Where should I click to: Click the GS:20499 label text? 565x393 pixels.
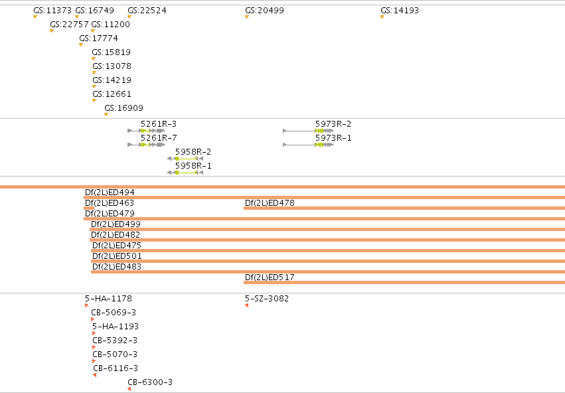[x=264, y=11]
